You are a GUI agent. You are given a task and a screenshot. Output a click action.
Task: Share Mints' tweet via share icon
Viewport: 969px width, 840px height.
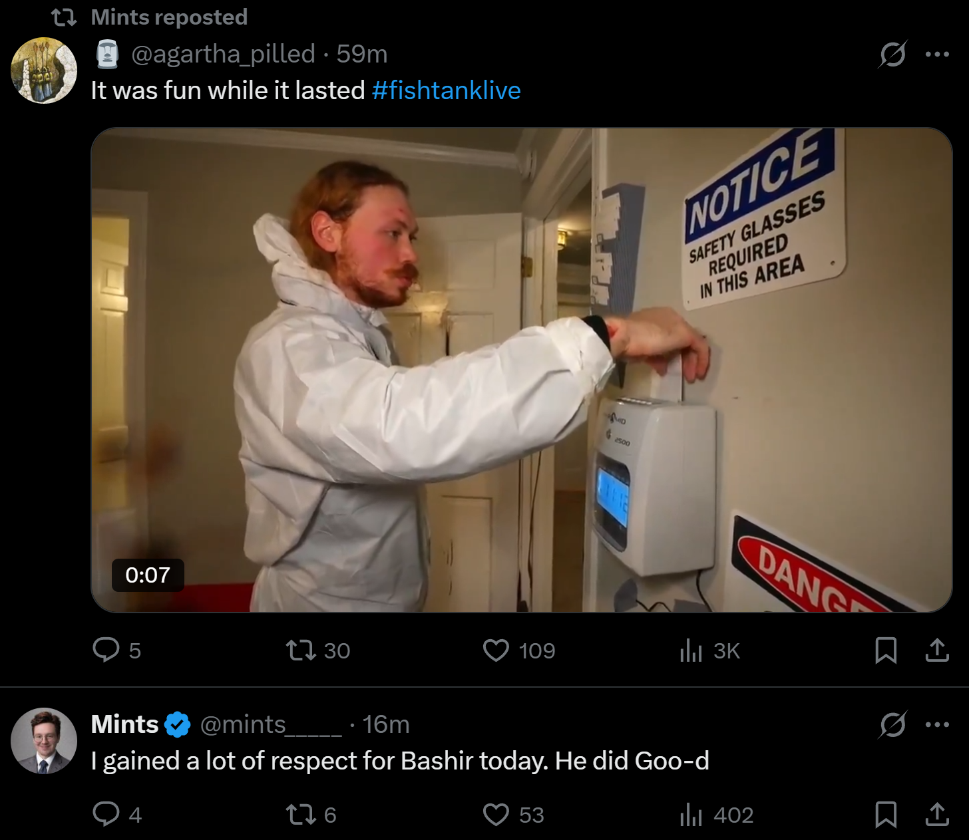pos(937,814)
